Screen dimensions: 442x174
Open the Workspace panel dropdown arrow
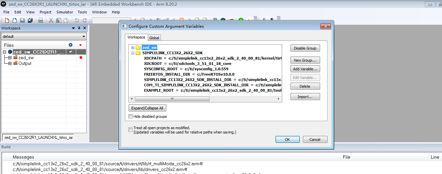pyautogui.click(x=73, y=28)
